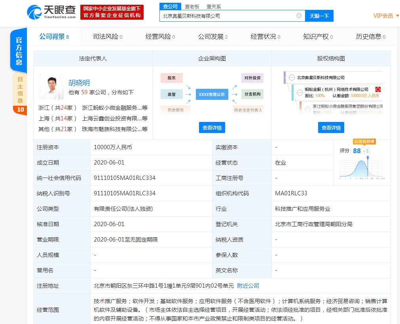Click the 10000万人民币 registered capital value
This screenshot has width=400, height=324.
113,147
